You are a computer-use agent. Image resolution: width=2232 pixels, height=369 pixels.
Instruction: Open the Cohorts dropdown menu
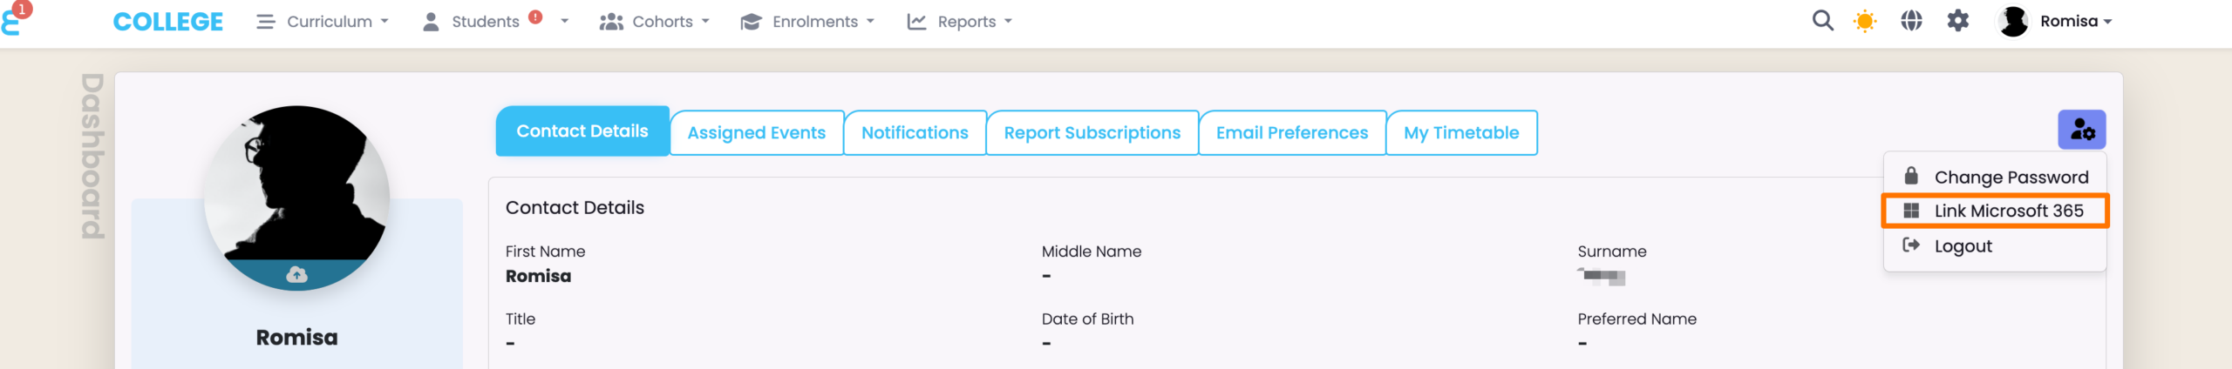[x=655, y=22]
